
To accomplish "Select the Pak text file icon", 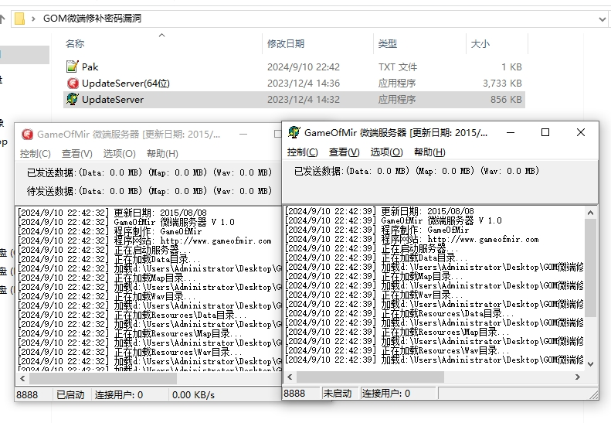I will pyautogui.click(x=72, y=67).
